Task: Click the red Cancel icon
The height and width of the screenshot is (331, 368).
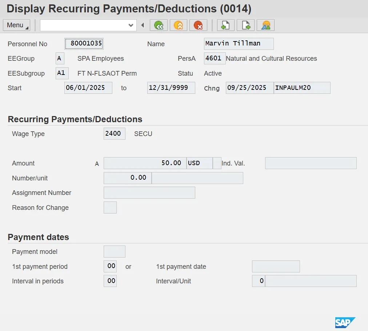Action: (198, 25)
